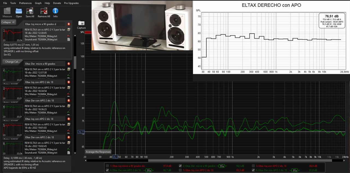Open a measurement file with Open icon
The image size is (350, 173).
19,11
